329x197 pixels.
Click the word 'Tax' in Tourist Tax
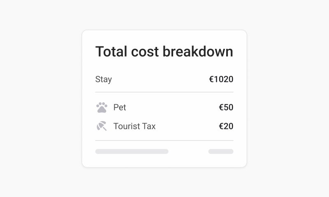pos(148,126)
